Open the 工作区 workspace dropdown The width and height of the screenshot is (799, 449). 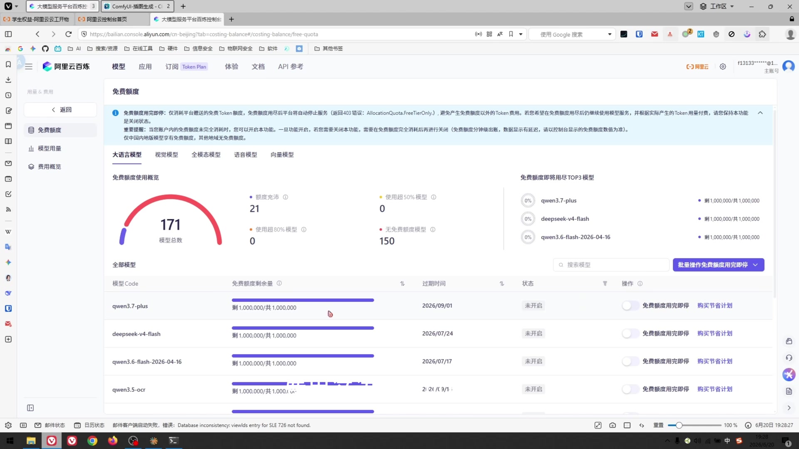(x=717, y=6)
